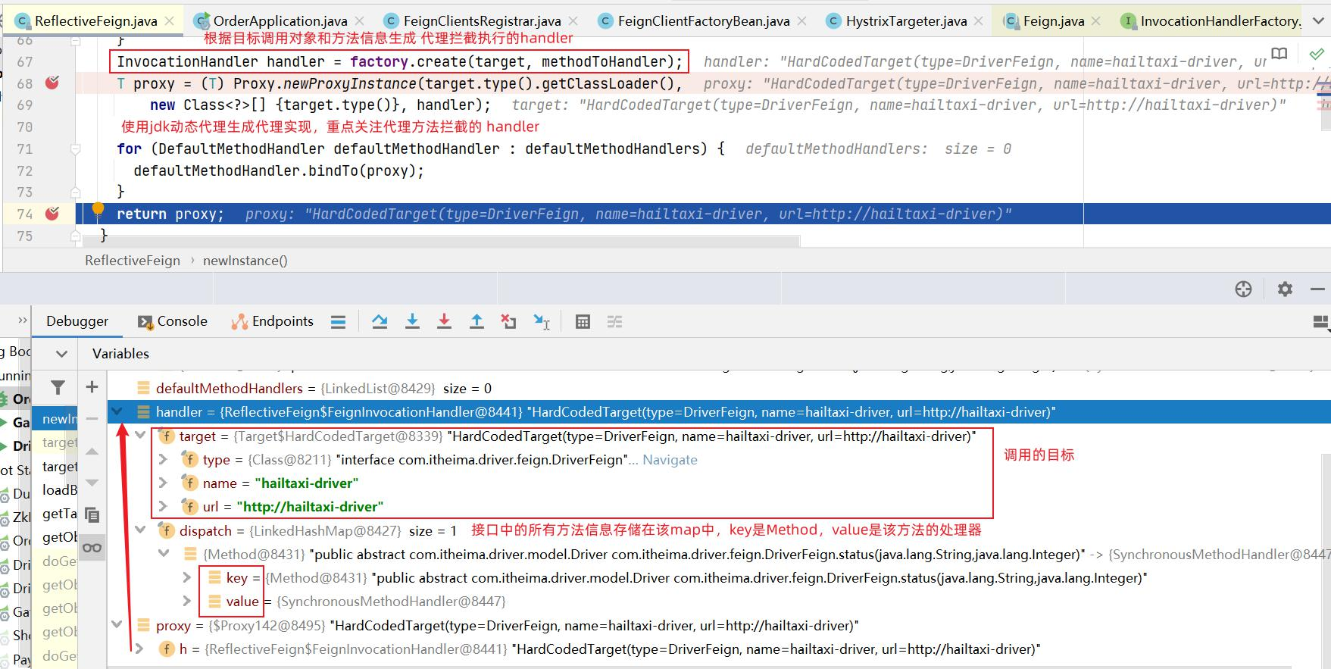Screen dimensions: 1331x669
Task: Click Trace Current Stream Chain icon
Action: [614, 322]
